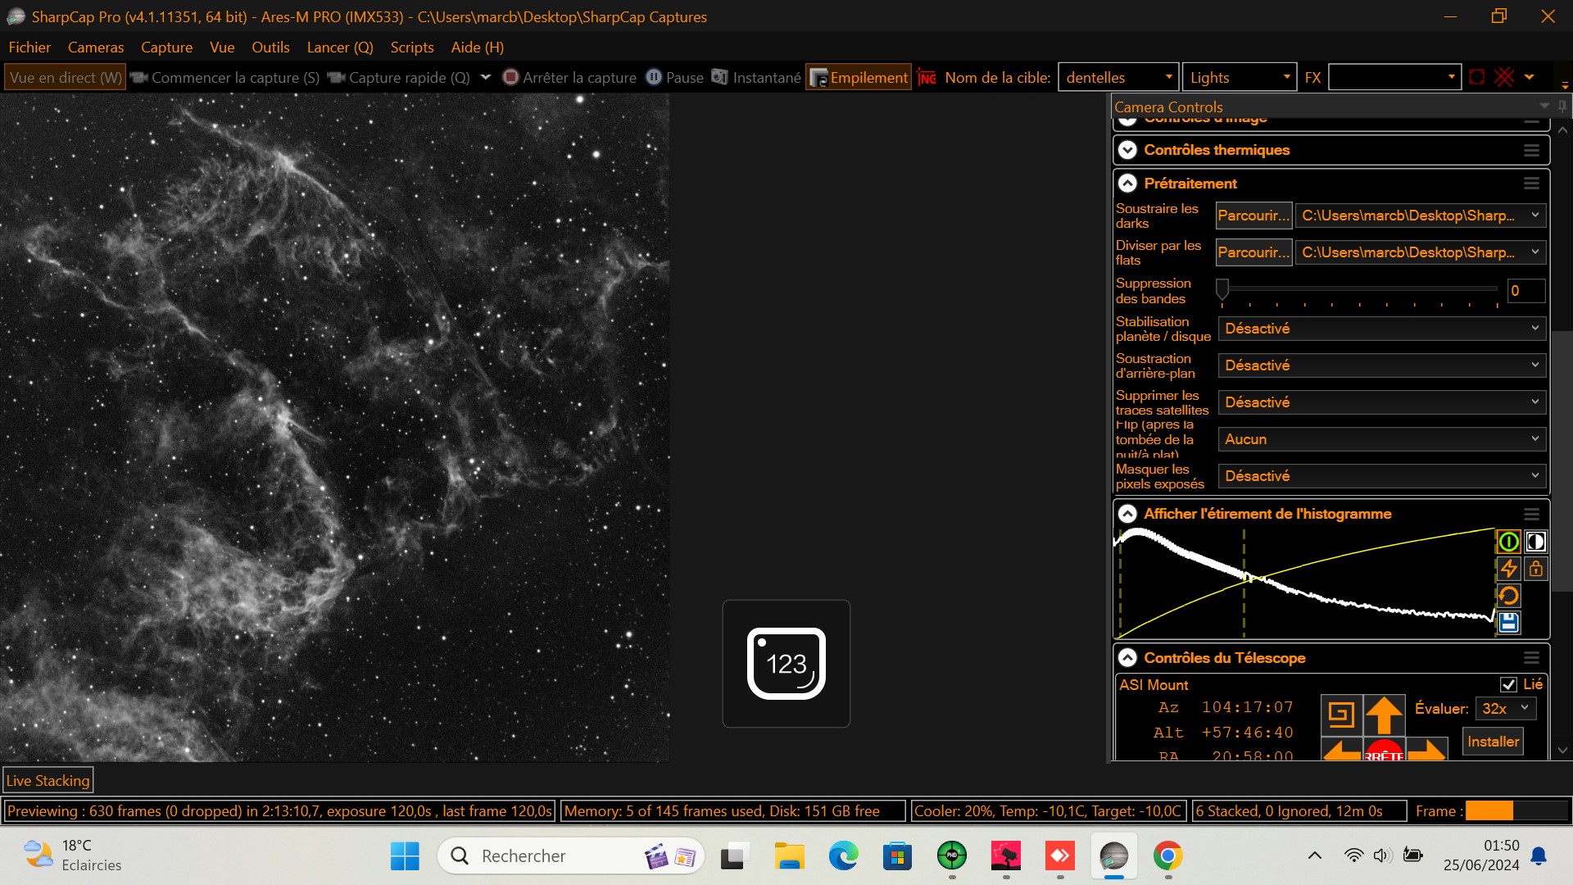Uncheck the Lié checkbox
Screen dimensions: 1573x885
pos(1508,684)
